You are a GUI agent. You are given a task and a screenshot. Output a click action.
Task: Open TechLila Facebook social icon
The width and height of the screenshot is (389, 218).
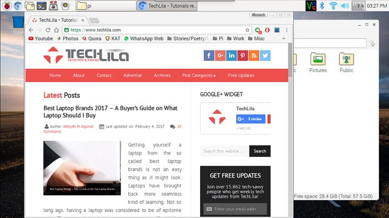[209, 55]
